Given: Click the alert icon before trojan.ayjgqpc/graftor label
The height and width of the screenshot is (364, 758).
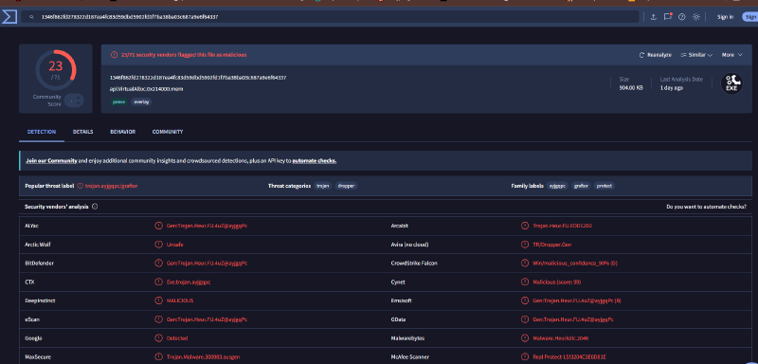Looking at the screenshot, I should point(81,186).
